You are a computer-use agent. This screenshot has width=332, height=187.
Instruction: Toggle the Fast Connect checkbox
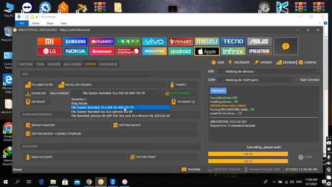coord(297,79)
